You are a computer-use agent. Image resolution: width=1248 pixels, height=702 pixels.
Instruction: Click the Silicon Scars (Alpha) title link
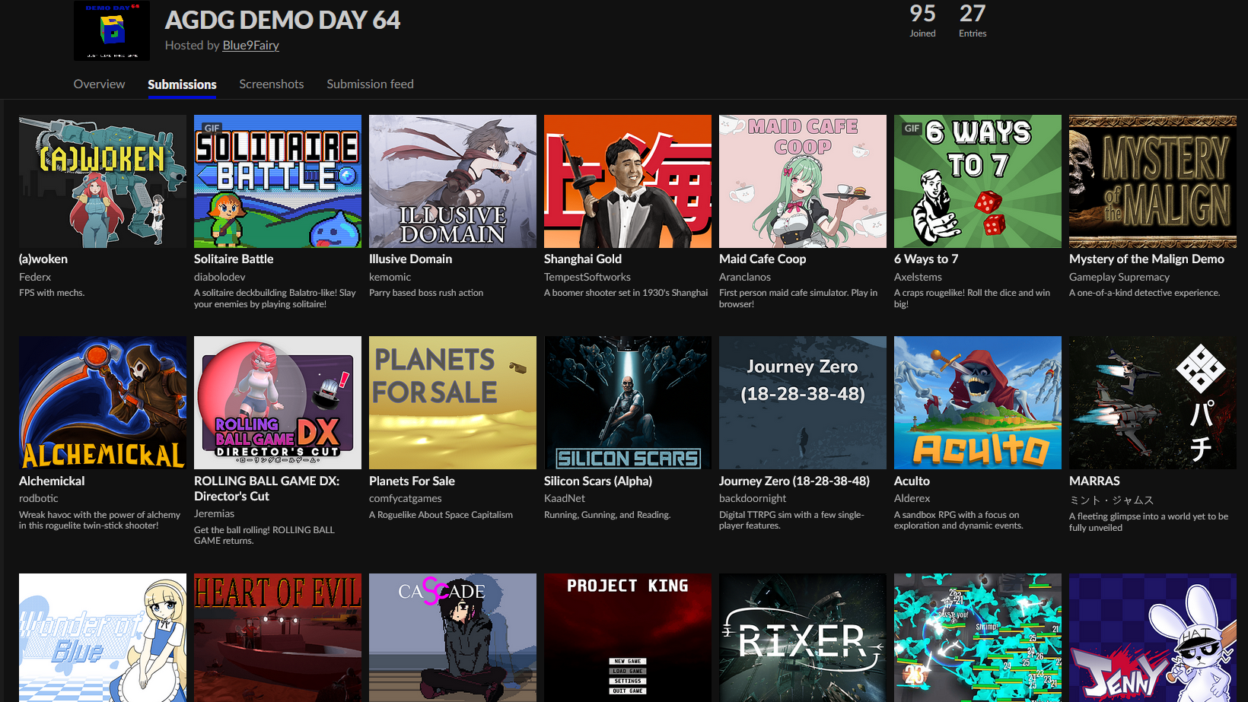598,481
